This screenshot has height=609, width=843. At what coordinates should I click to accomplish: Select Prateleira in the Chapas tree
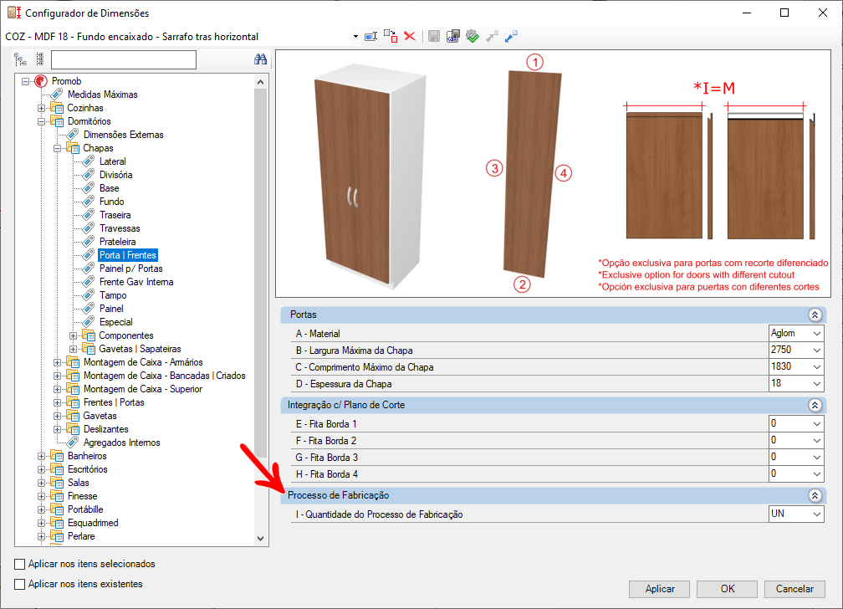coord(117,242)
